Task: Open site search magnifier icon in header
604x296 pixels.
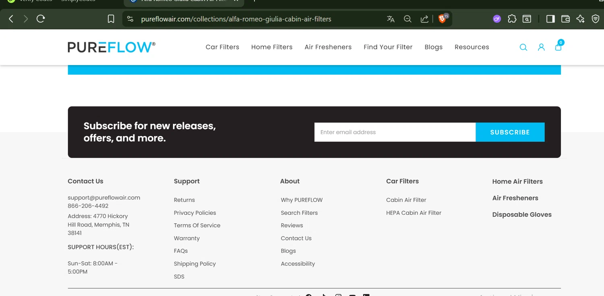Action: pyautogui.click(x=523, y=47)
